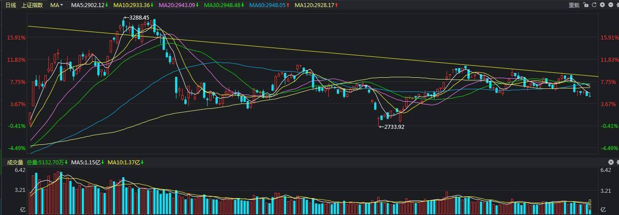Click the unlock padlock icon
The height and width of the screenshot is (215, 619).
pyautogui.click(x=586, y=5)
